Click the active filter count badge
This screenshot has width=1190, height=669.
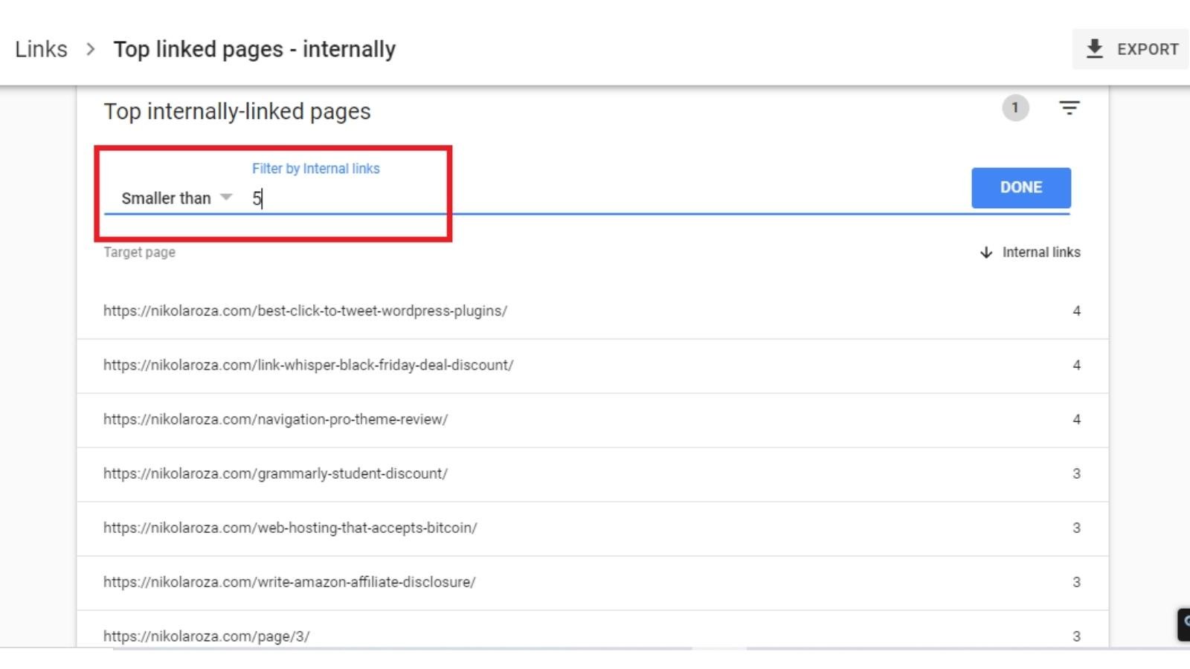tap(1015, 108)
